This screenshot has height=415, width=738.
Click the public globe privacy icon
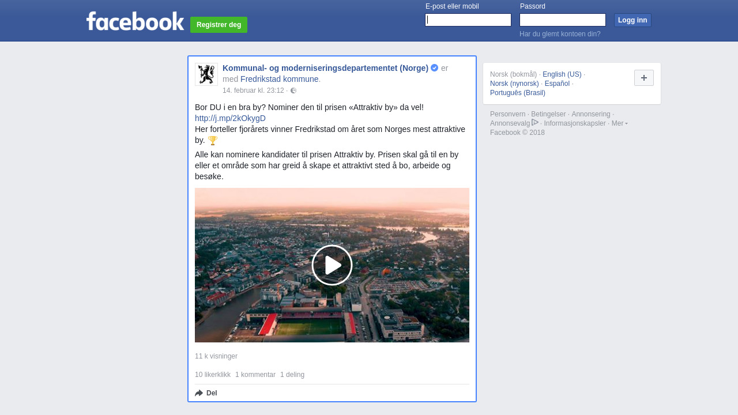(293, 90)
